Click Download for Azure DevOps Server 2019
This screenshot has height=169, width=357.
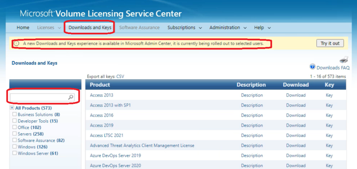[296, 155]
